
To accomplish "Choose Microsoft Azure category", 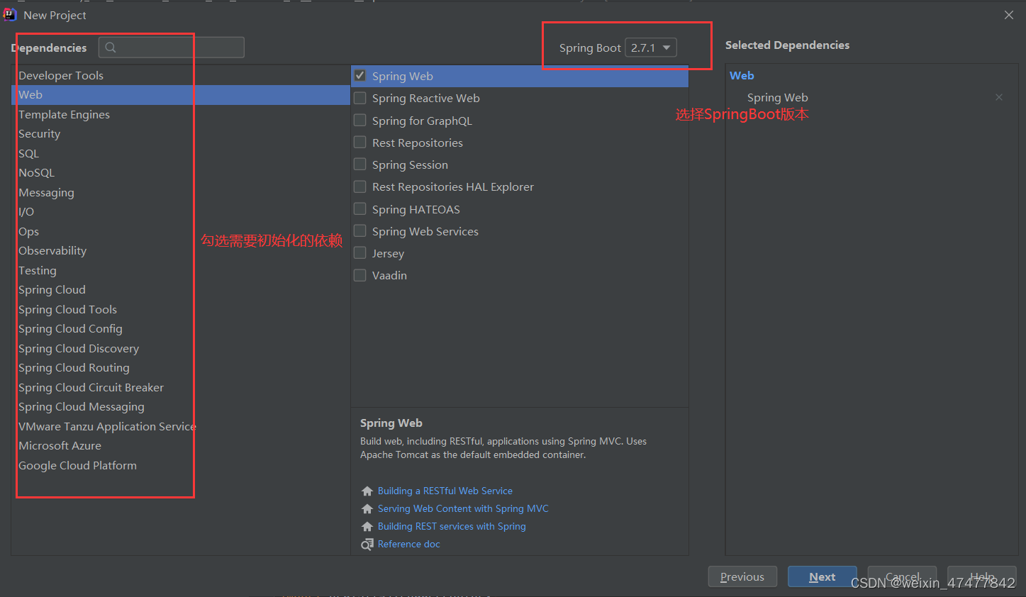I will pyautogui.click(x=181, y=446).
